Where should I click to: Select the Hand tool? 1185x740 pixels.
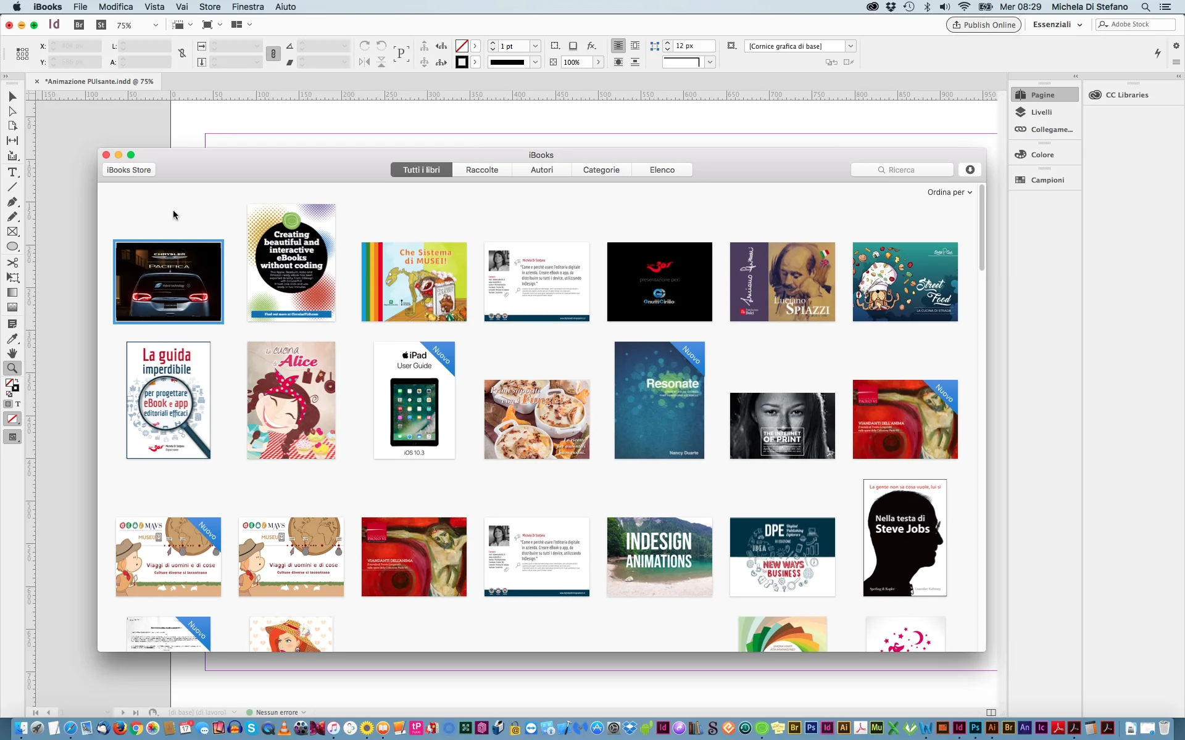[x=12, y=353]
